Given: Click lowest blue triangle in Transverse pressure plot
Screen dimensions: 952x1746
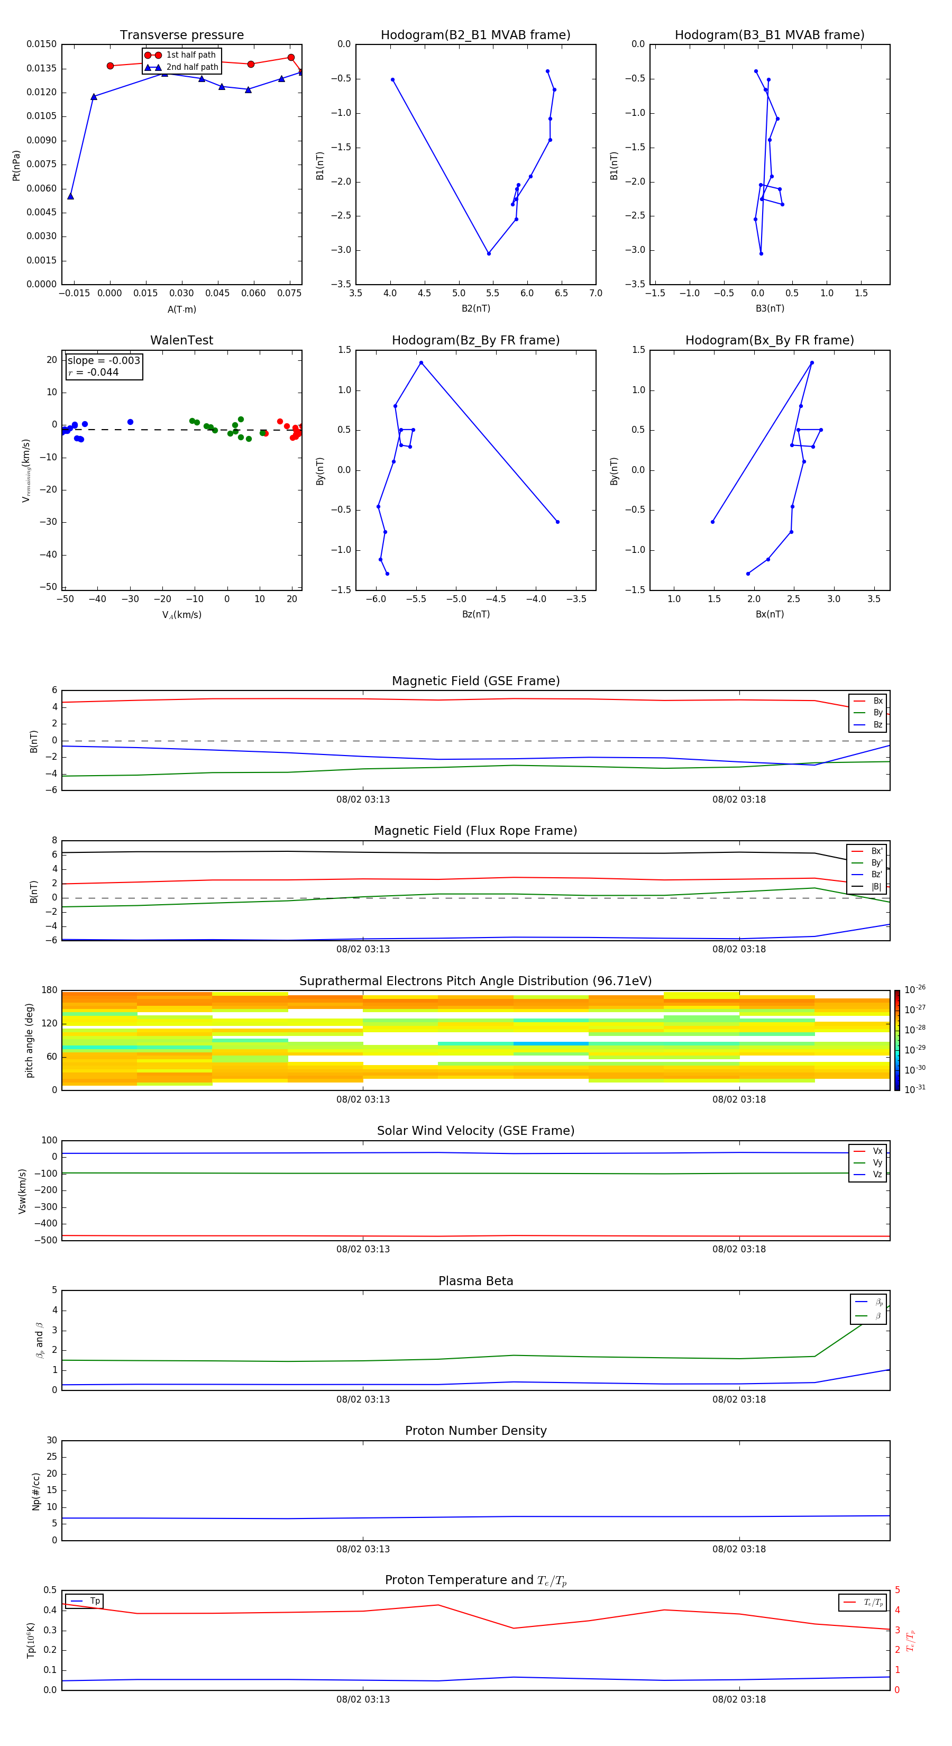Looking at the screenshot, I should click(x=70, y=196).
